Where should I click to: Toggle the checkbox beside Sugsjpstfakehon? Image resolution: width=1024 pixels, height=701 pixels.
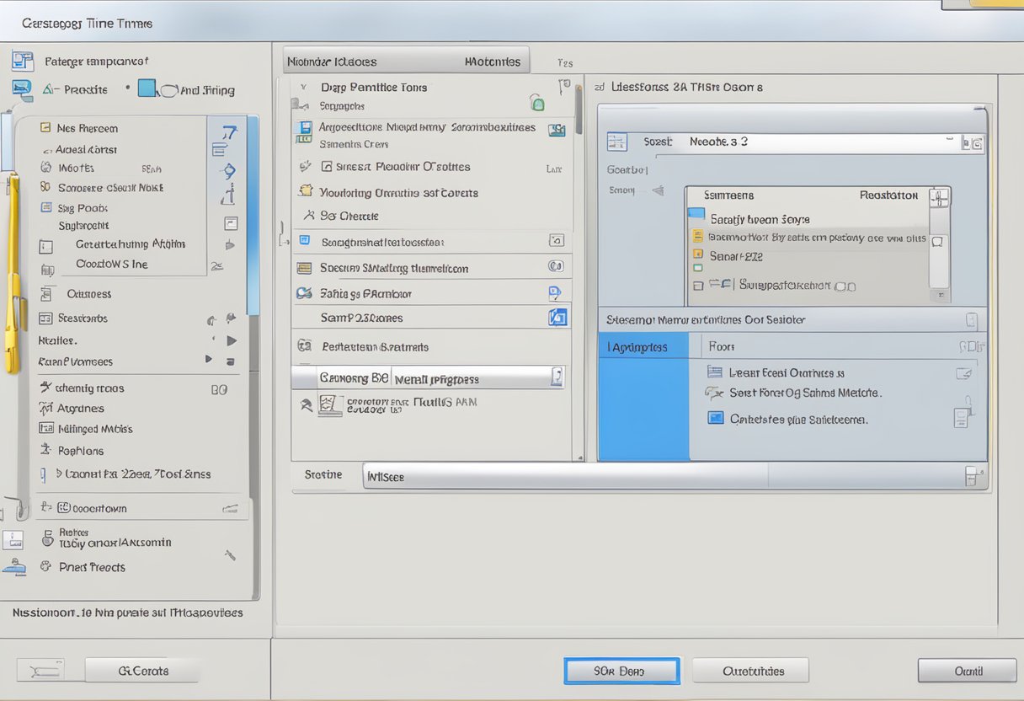coord(698,286)
